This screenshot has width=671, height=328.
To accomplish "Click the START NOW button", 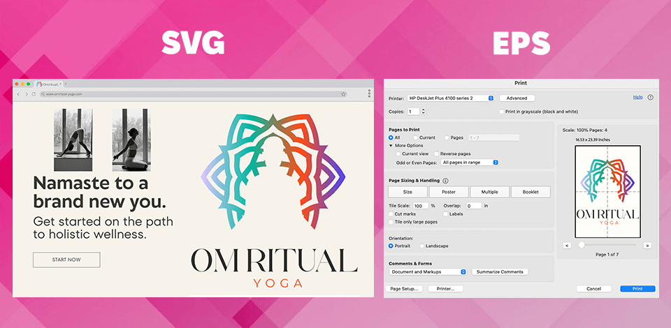I will [x=66, y=260].
